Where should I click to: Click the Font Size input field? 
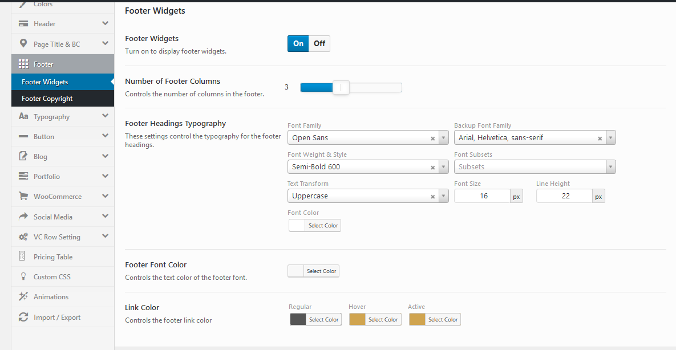pos(482,196)
